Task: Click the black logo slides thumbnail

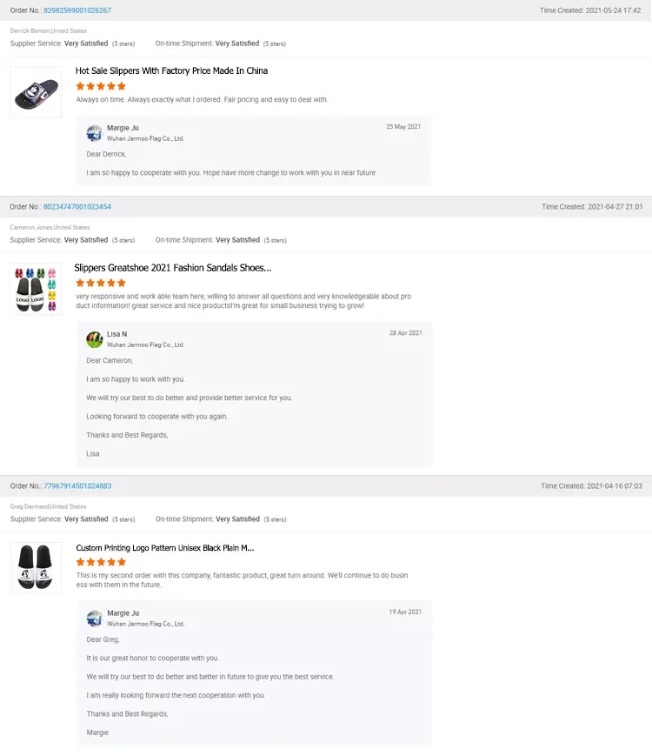Action: 36,568
